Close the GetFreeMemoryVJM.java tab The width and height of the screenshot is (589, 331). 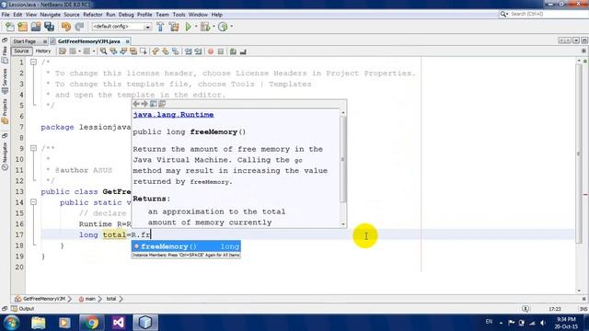(x=127, y=41)
